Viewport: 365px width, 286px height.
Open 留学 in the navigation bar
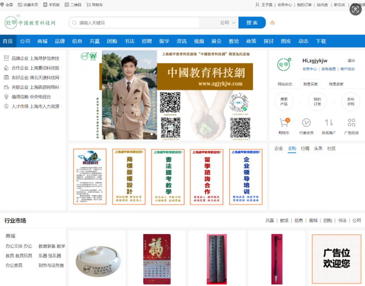click(x=164, y=41)
